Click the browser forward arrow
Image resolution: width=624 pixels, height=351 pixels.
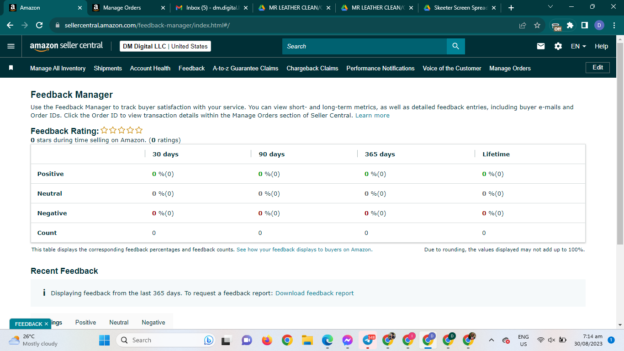pyautogui.click(x=25, y=25)
